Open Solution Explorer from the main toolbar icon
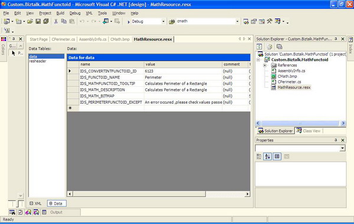 point(246,21)
